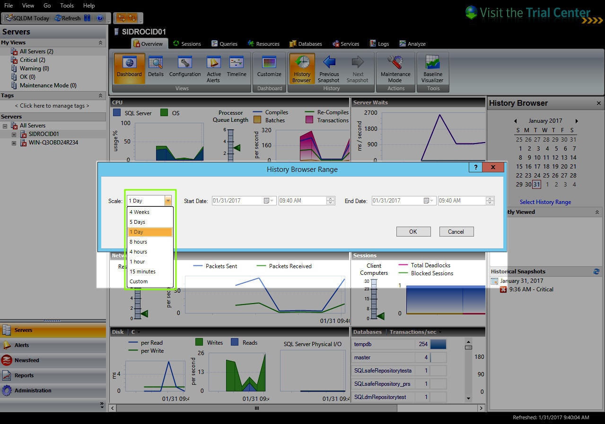Expand the SIDROCID01 server tree node
Image resolution: width=605 pixels, height=424 pixels.
coord(14,134)
